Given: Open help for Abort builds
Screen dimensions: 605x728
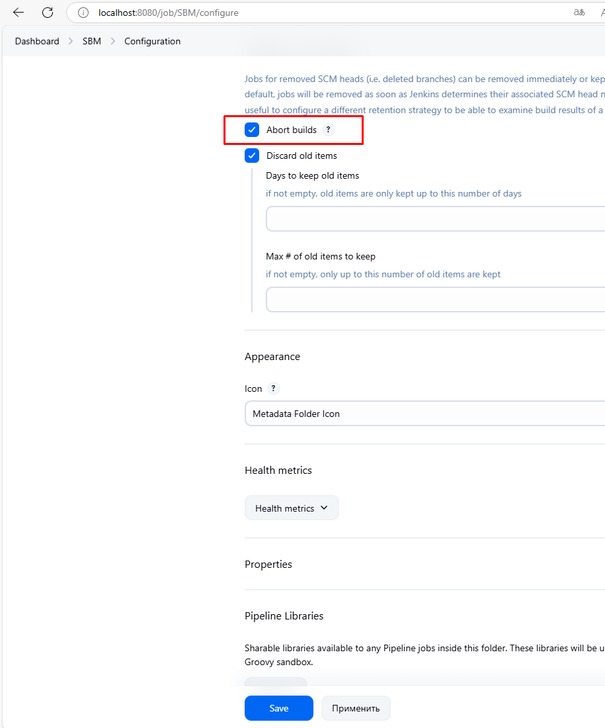Looking at the screenshot, I should pos(328,130).
